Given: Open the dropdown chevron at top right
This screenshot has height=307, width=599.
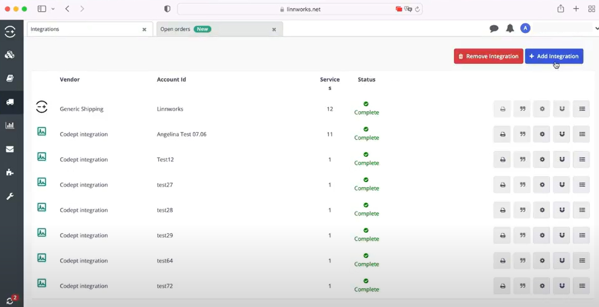Looking at the screenshot, I should coord(596,28).
